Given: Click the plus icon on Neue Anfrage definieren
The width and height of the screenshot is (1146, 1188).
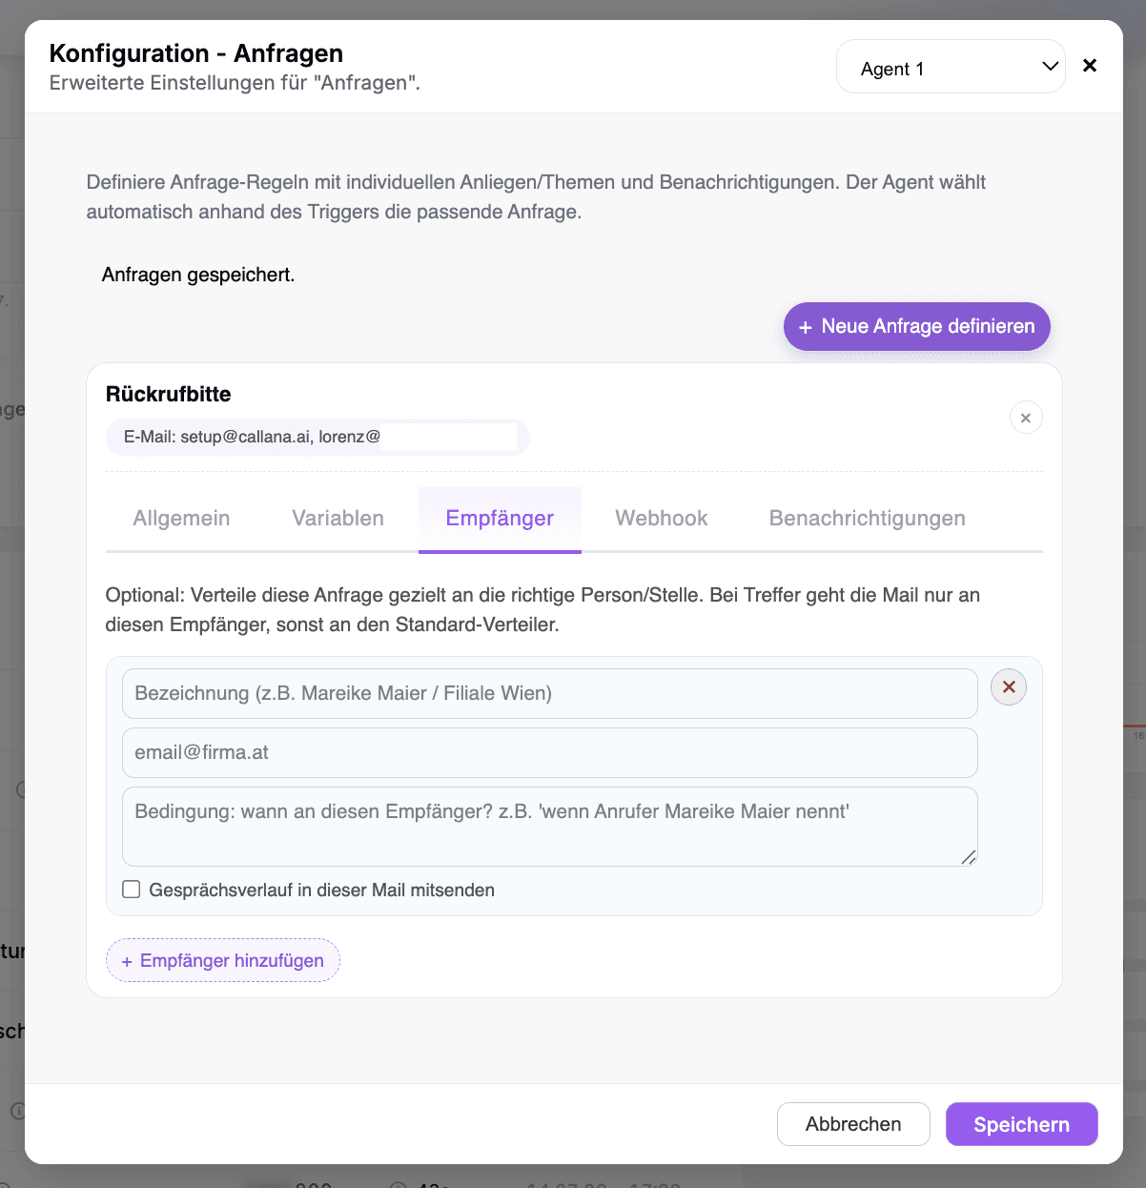Looking at the screenshot, I should (806, 327).
